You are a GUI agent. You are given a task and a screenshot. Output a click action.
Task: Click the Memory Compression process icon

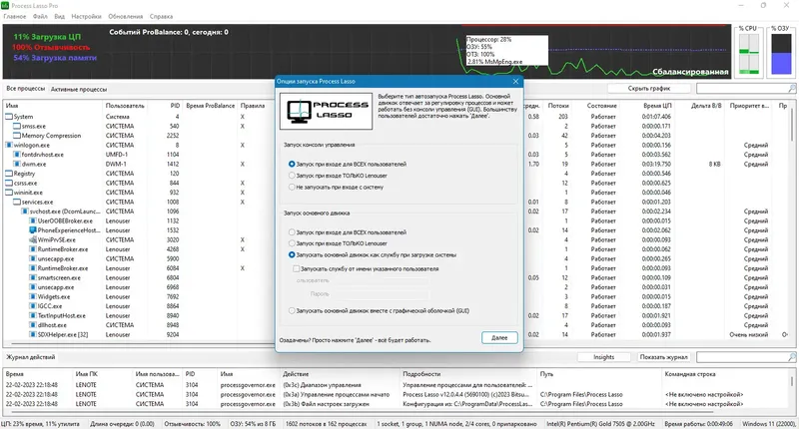tap(17, 136)
